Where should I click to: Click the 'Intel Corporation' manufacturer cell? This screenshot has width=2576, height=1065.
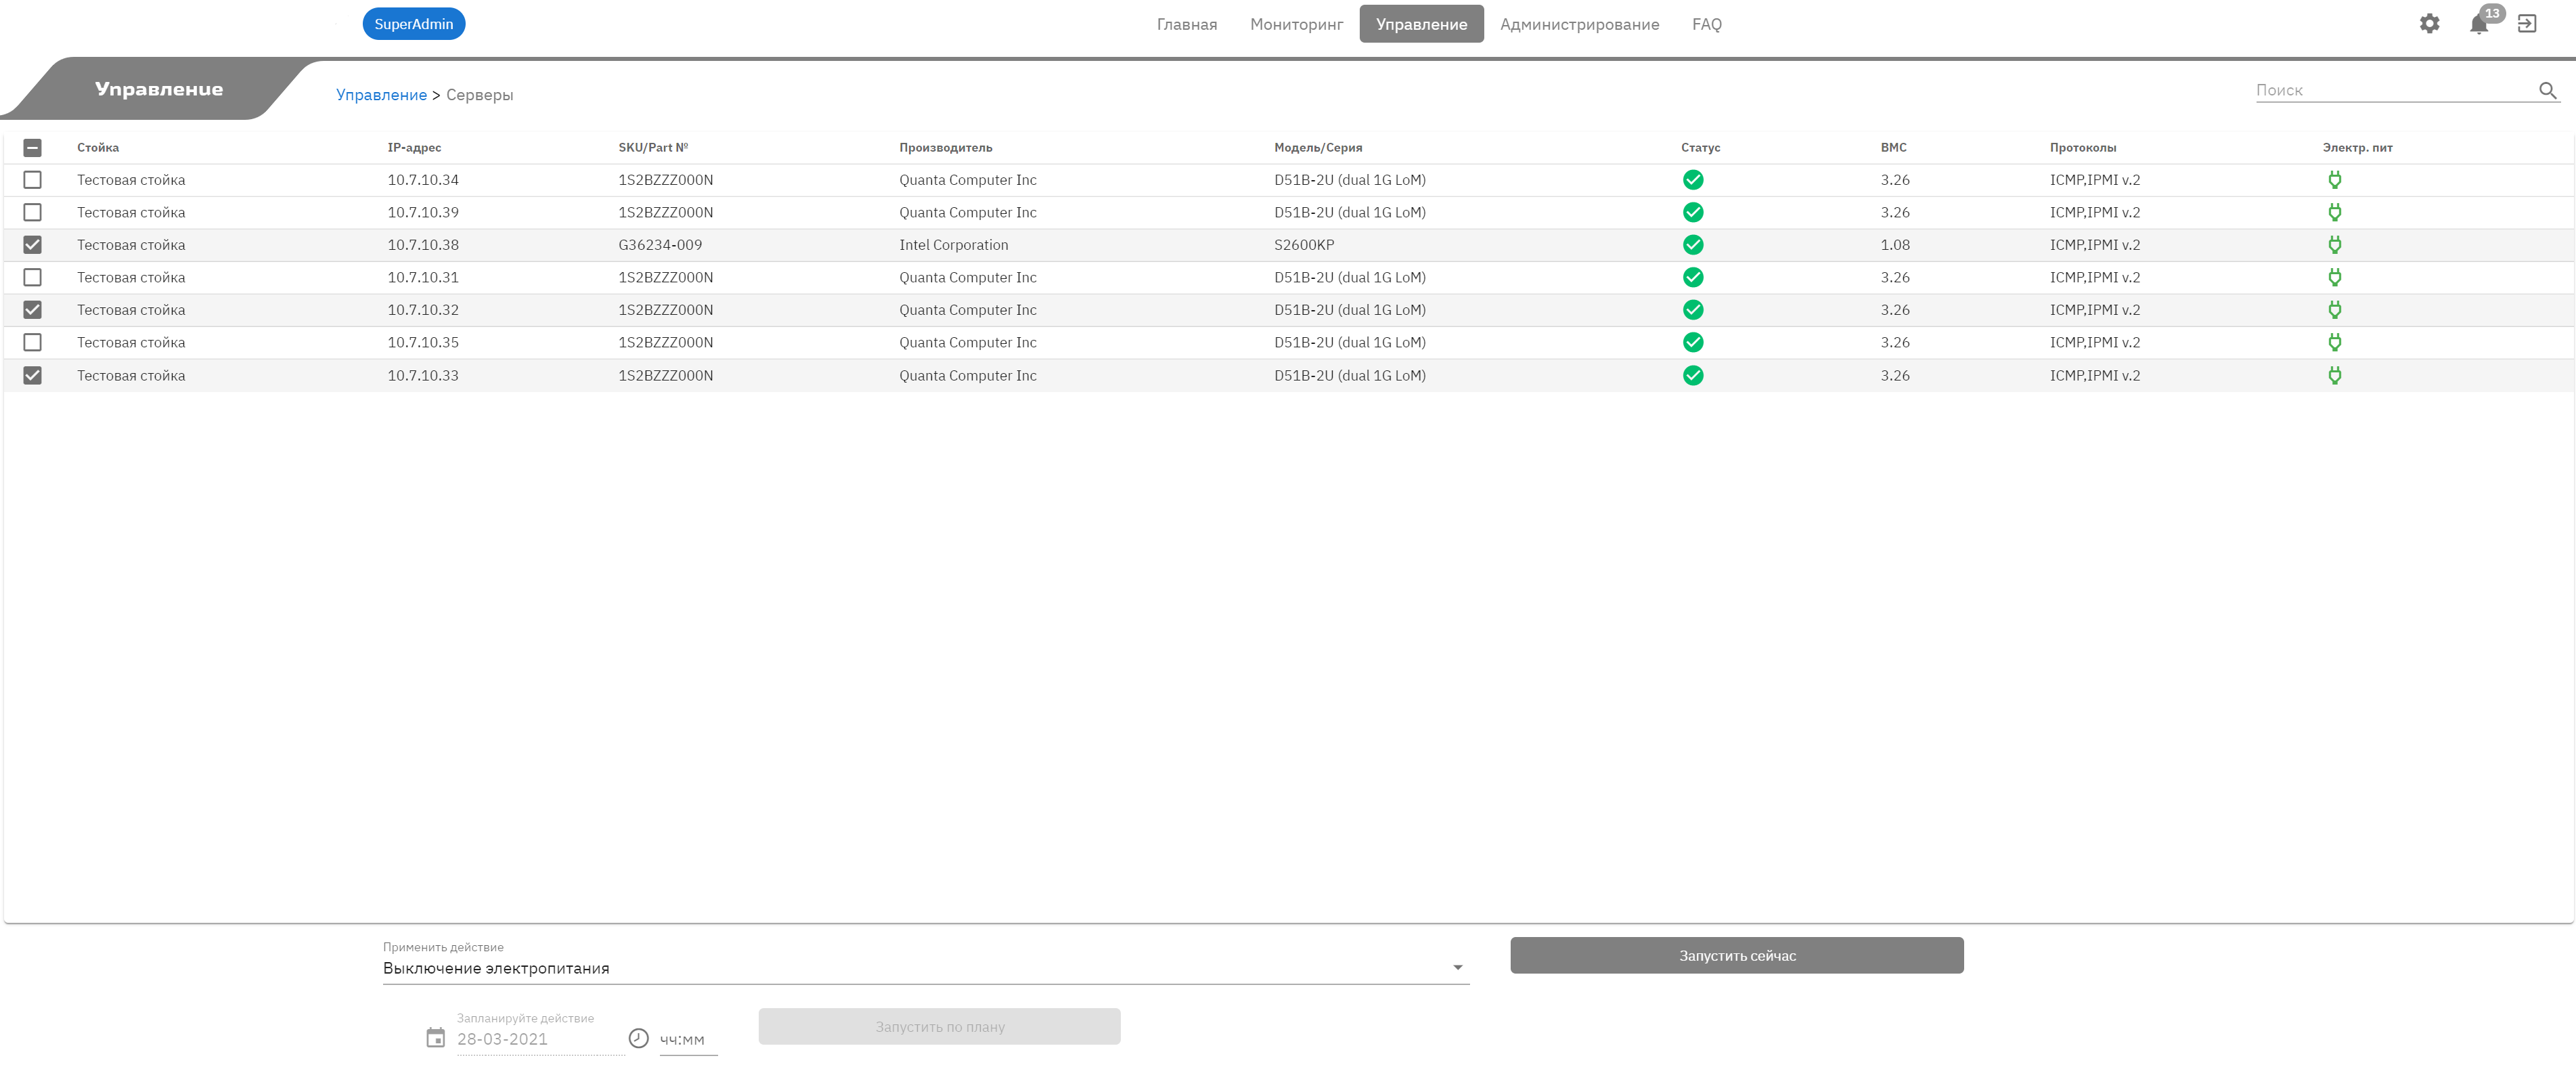[953, 245]
